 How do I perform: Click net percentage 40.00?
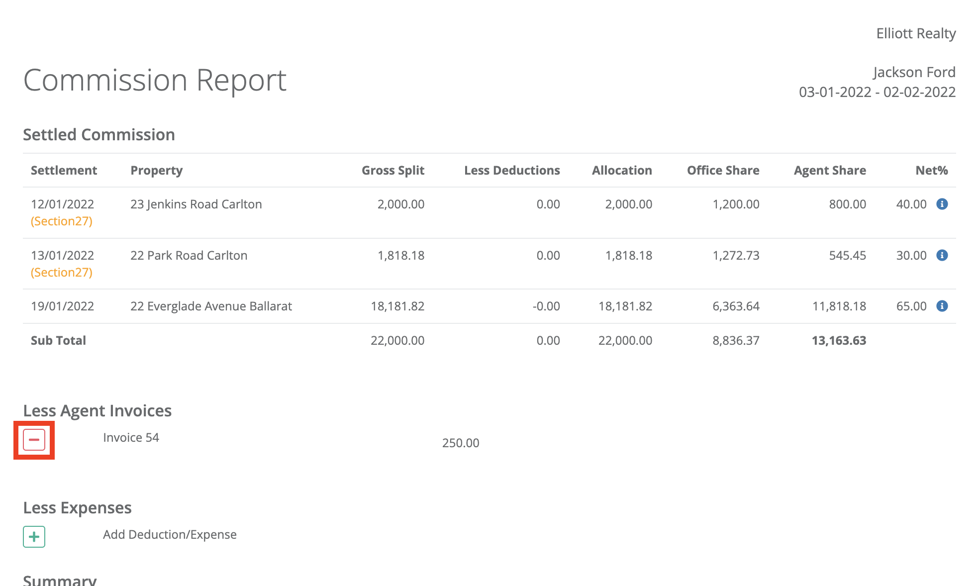[x=911, y=204]
